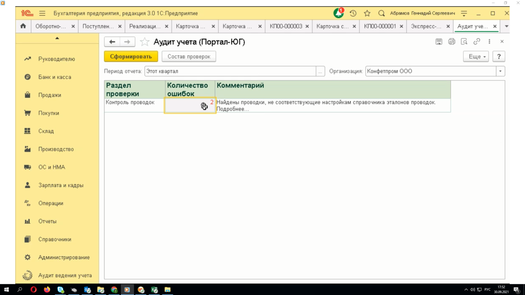Image resolution: width=525 pixels, height=295 pixels.
Task: Switch to the Поступлен... tab
Action: pos(98,26)
